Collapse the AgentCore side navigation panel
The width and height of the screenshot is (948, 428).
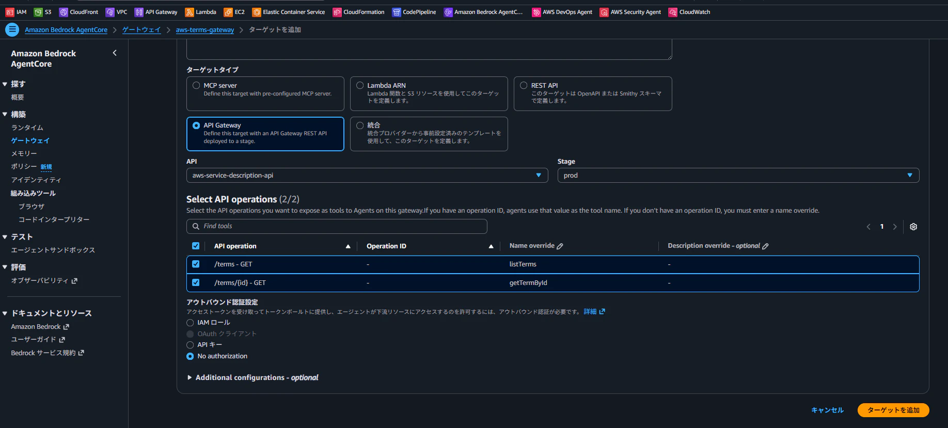(x=115, y=53)
